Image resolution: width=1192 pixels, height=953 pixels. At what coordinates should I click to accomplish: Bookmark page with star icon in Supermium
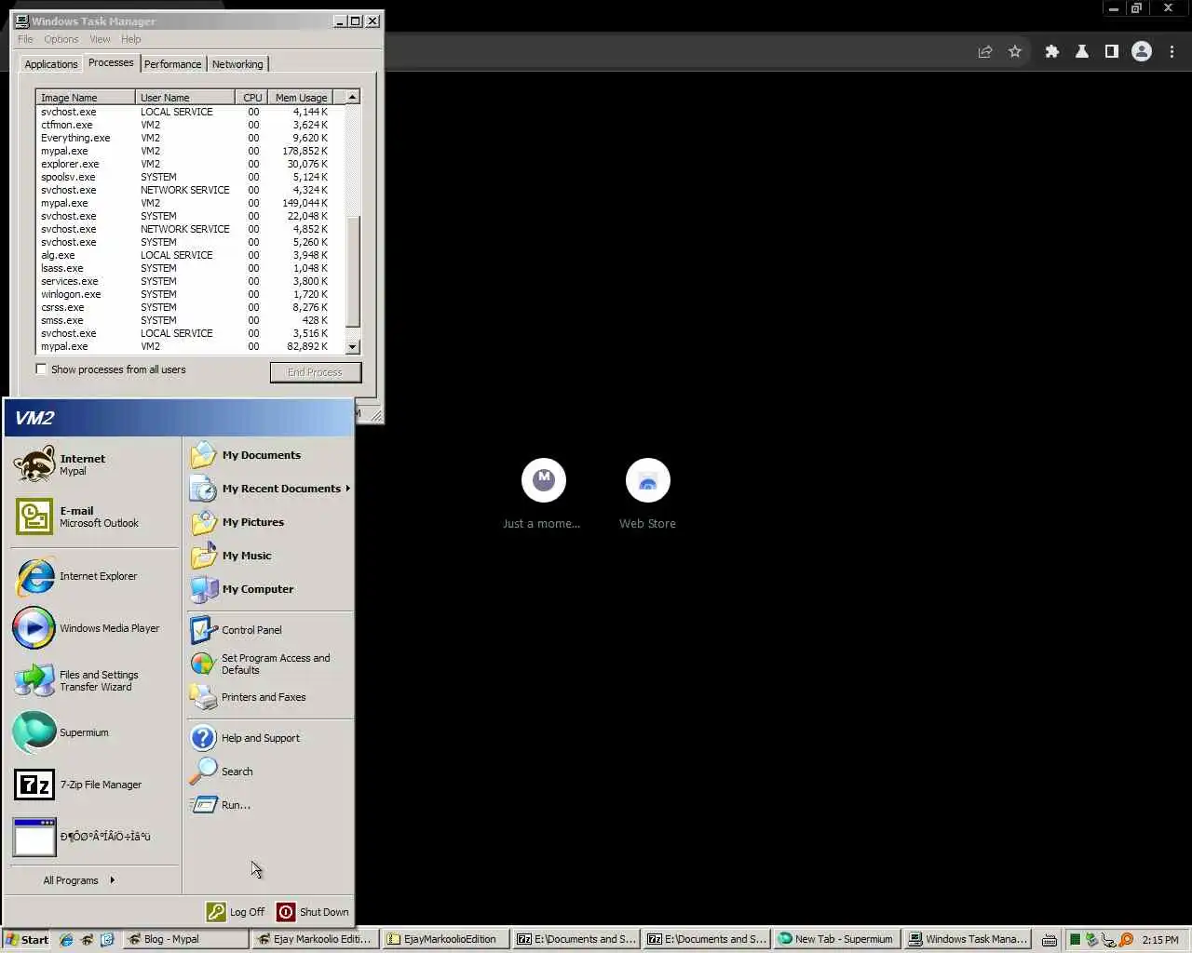(x=1015, y=52)
